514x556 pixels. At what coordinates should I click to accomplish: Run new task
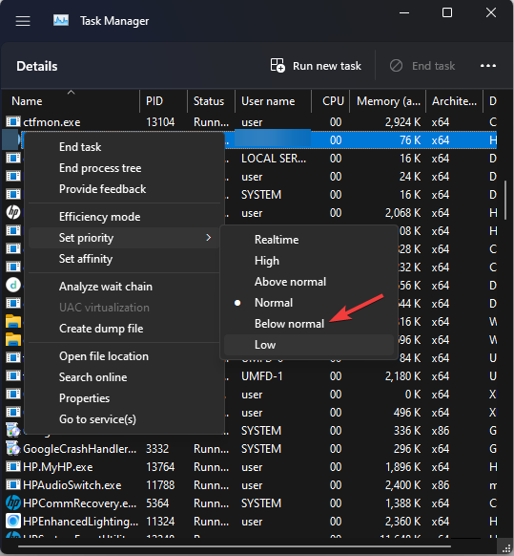click(x=316, y=66)
